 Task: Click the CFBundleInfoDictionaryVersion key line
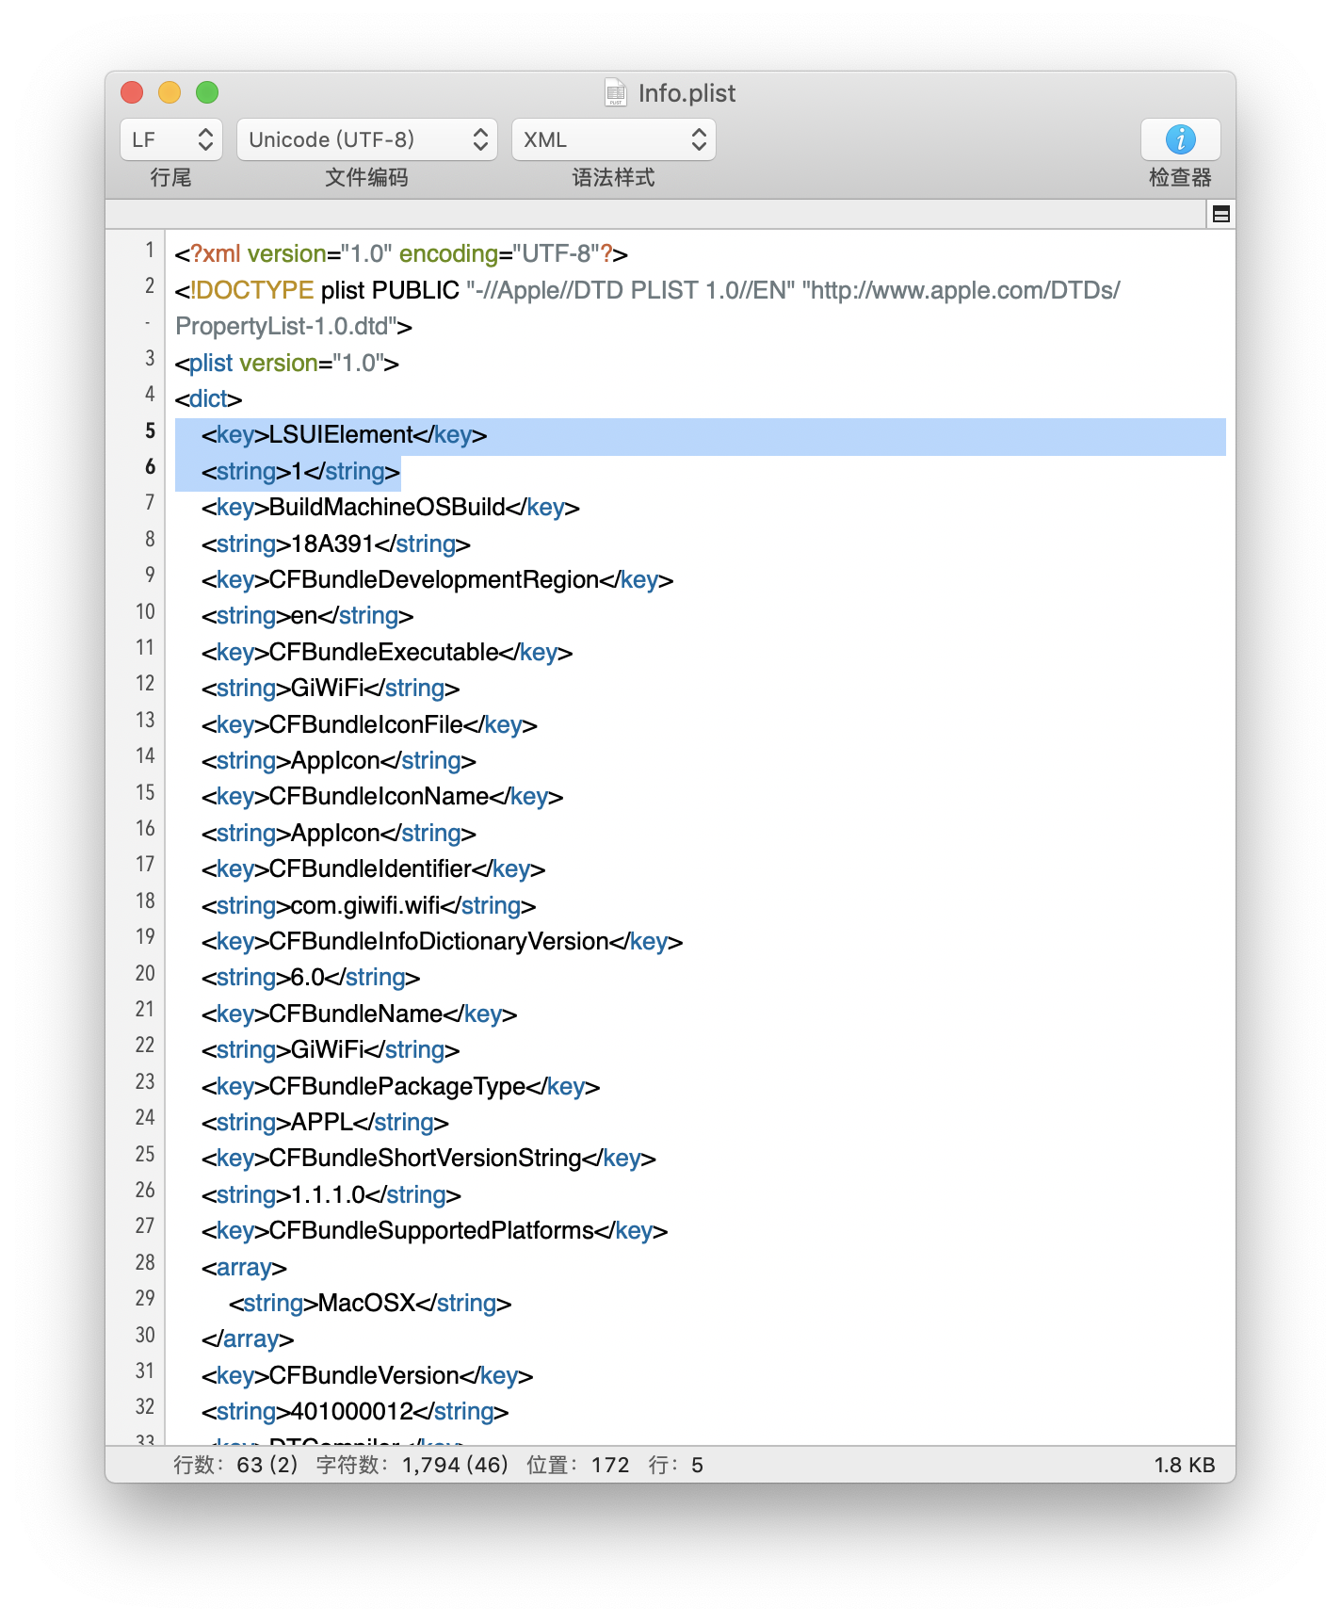point(442,942)
